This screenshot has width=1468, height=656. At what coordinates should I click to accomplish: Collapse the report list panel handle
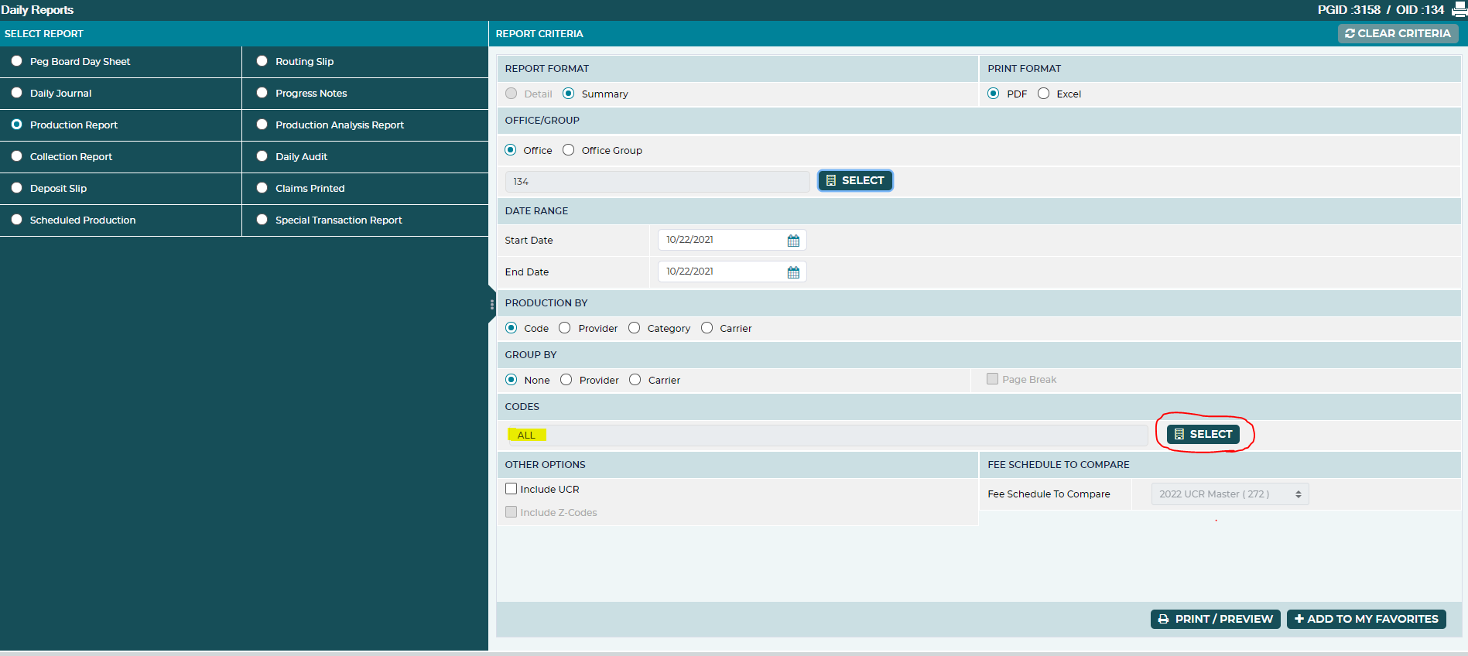492,305
